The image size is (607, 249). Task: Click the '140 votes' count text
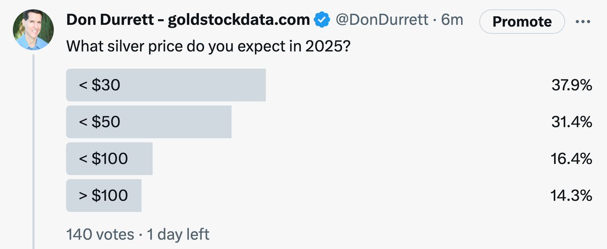pos(100,234)
